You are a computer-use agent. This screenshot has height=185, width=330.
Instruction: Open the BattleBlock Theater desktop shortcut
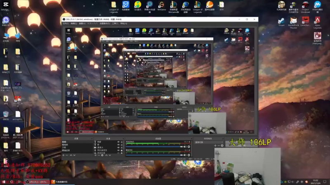point(293,23)
